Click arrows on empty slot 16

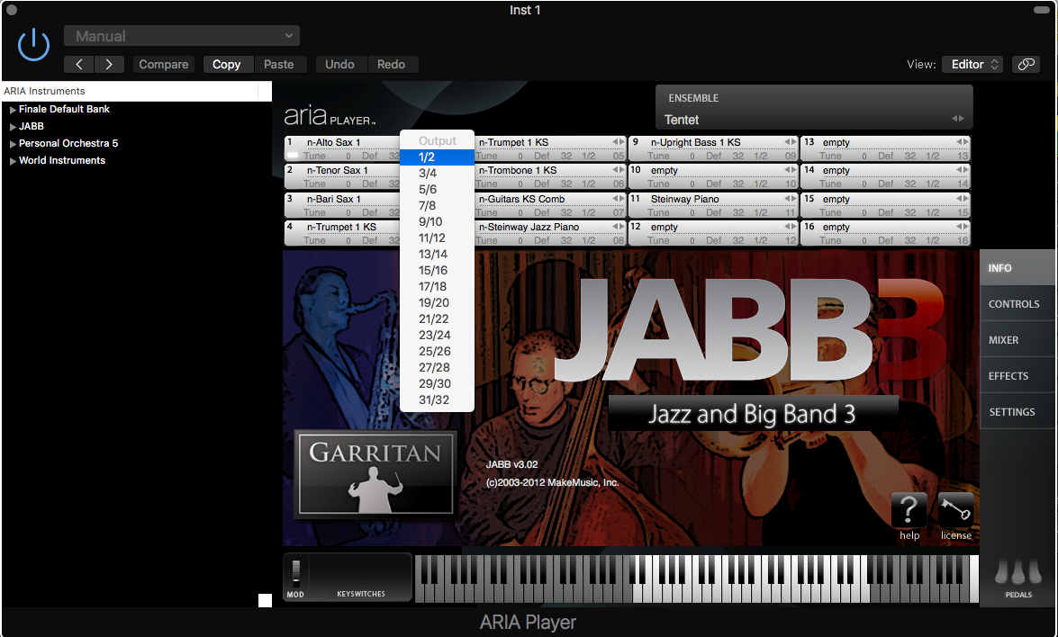click(963, 227)
